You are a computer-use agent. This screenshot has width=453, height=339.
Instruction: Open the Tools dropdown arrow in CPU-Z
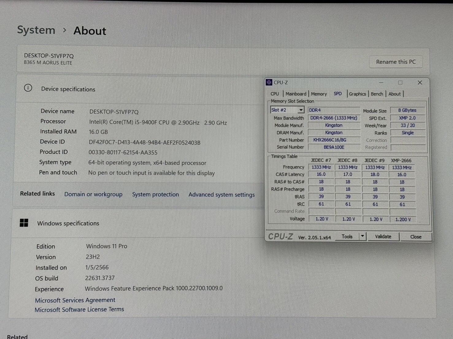(x=363, y=236)
